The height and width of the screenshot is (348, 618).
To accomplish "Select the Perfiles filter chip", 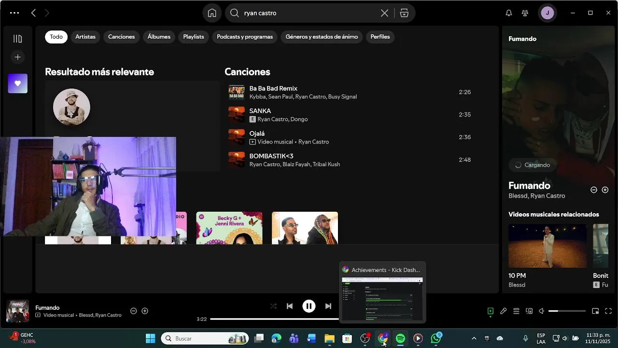I will [x=380, y=37].
